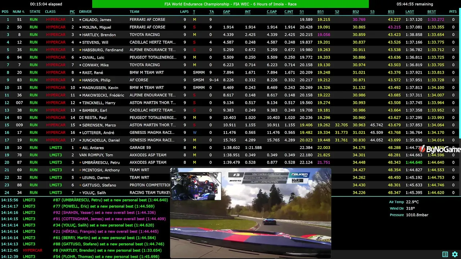
Task: Click the BEST lap column header
Action: (x=431, y=12)
